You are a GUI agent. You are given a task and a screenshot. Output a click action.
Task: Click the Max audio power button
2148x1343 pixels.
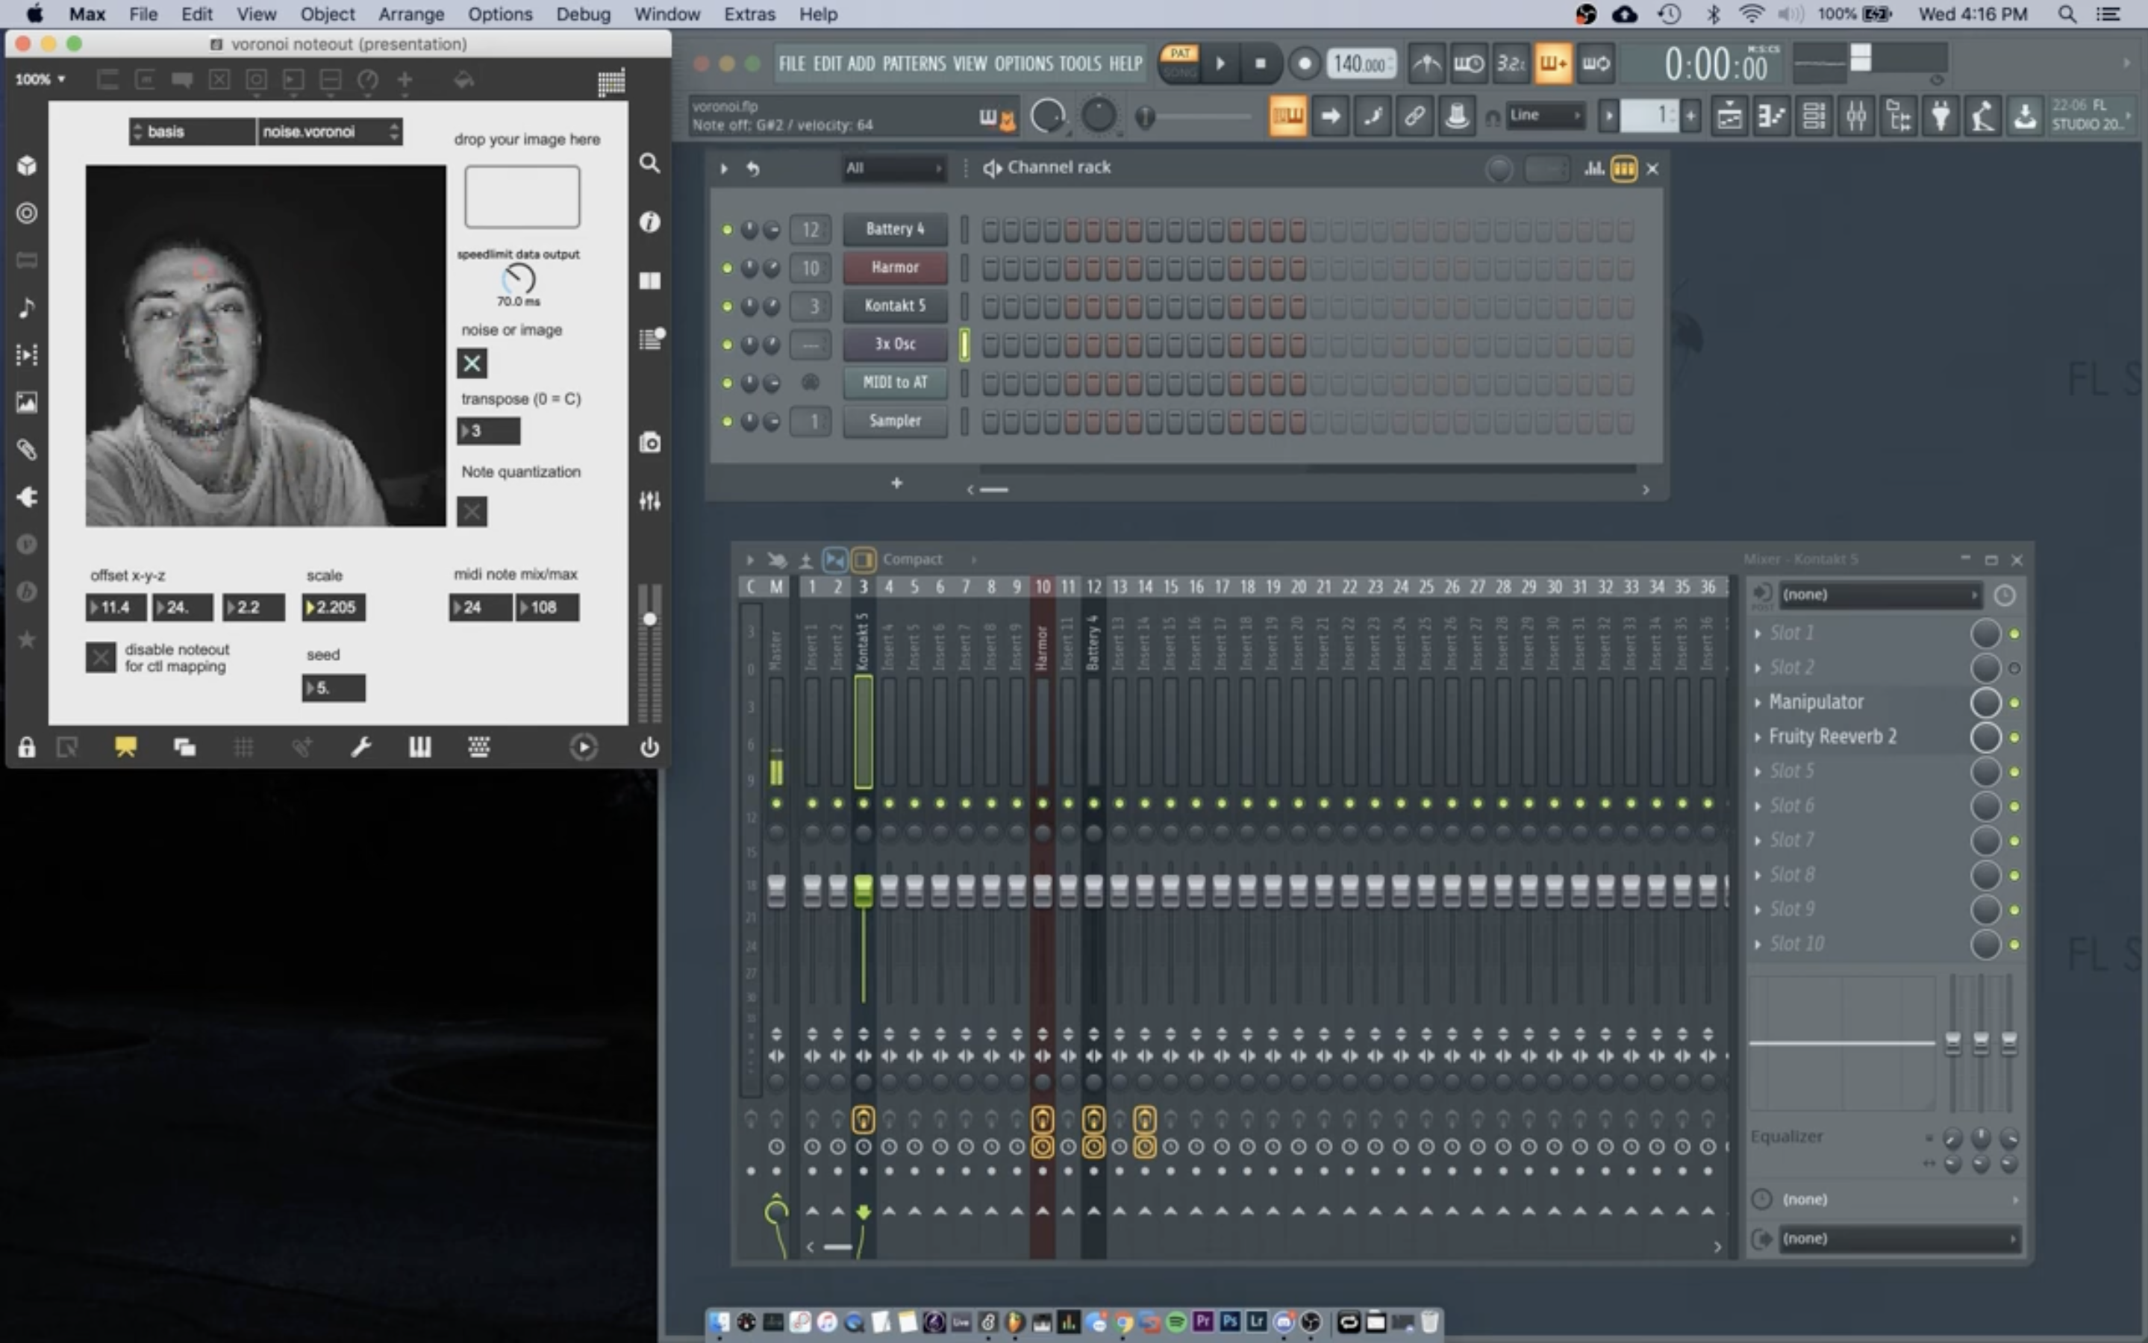pyautogui.click(x=649, y=747)
